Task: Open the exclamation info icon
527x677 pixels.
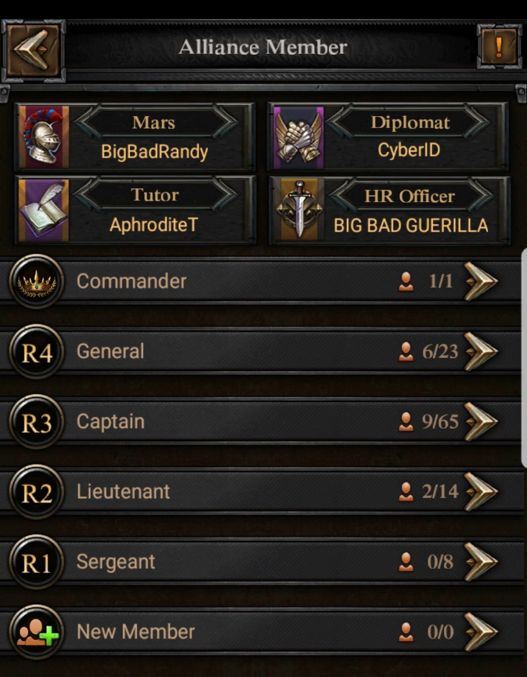Action: [x=499, y=46]
